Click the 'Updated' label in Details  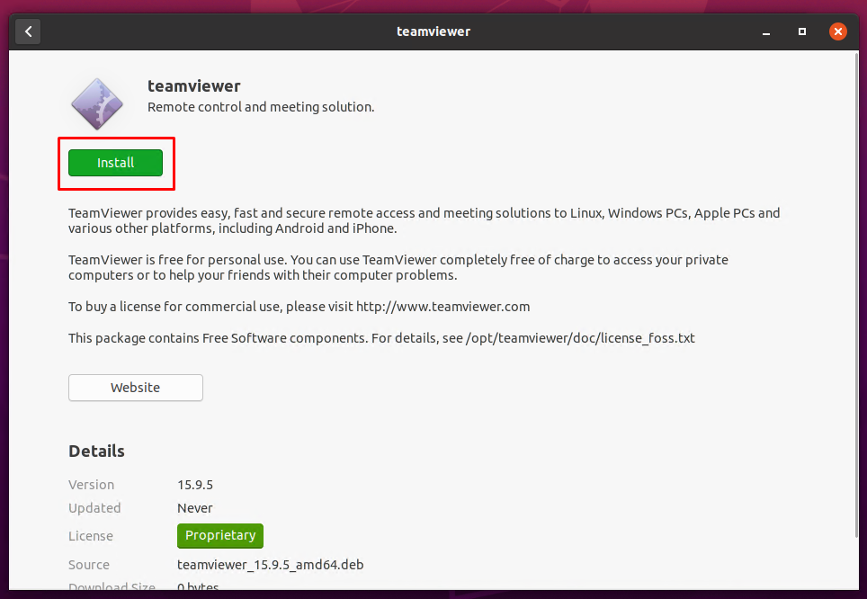pos(94,508)
